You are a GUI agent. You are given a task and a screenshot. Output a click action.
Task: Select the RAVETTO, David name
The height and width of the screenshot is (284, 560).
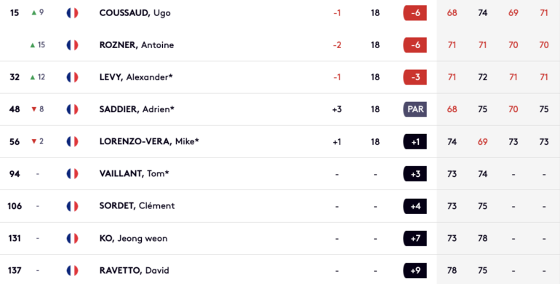coord(134,270)
